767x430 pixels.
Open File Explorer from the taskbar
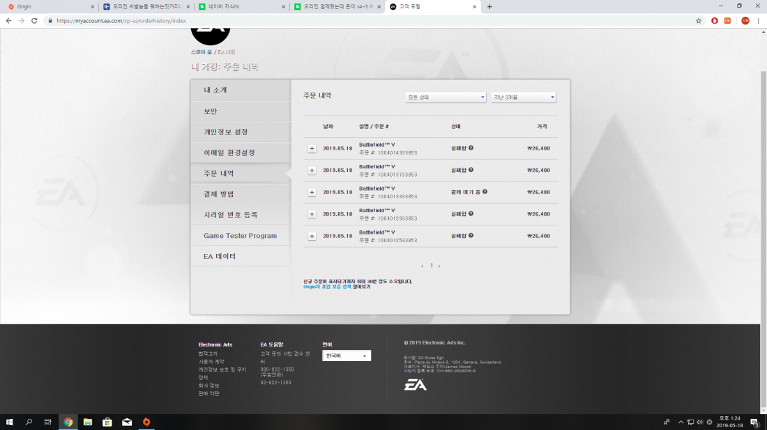[x=88, y=422]
